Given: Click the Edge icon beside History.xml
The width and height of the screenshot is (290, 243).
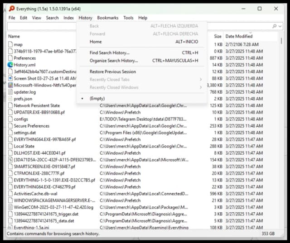Looking at the screenshot, I should click(x=10, y=65).
